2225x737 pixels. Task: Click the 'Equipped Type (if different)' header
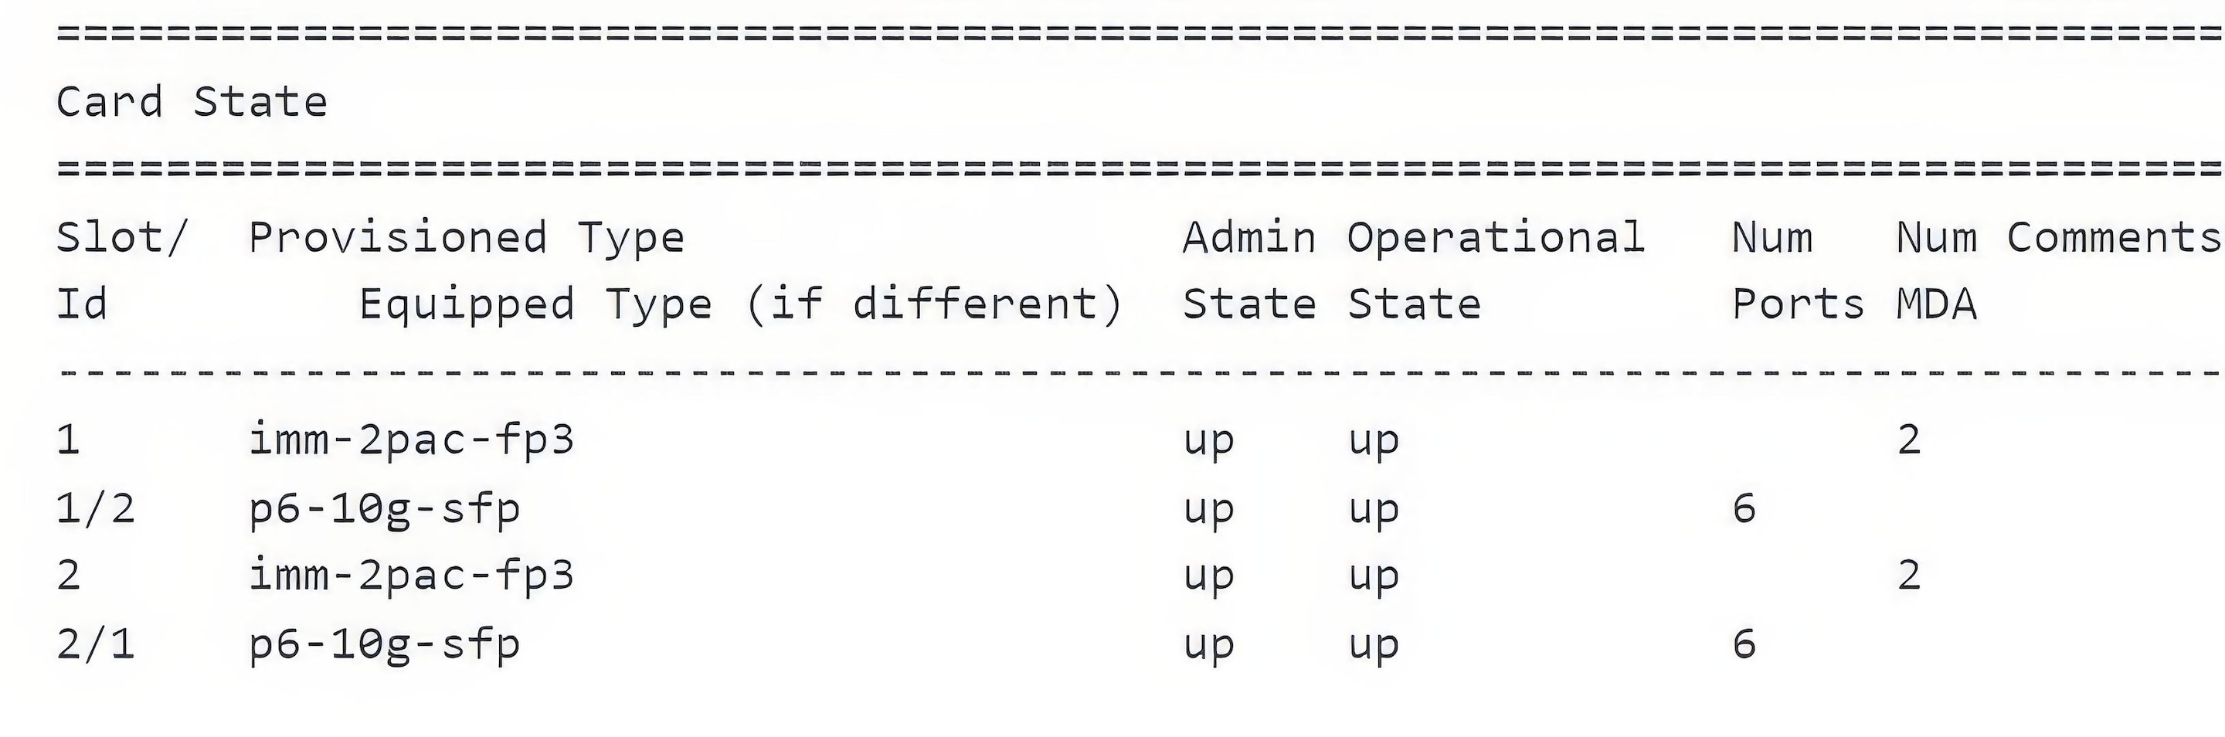(x=740, y=305)
